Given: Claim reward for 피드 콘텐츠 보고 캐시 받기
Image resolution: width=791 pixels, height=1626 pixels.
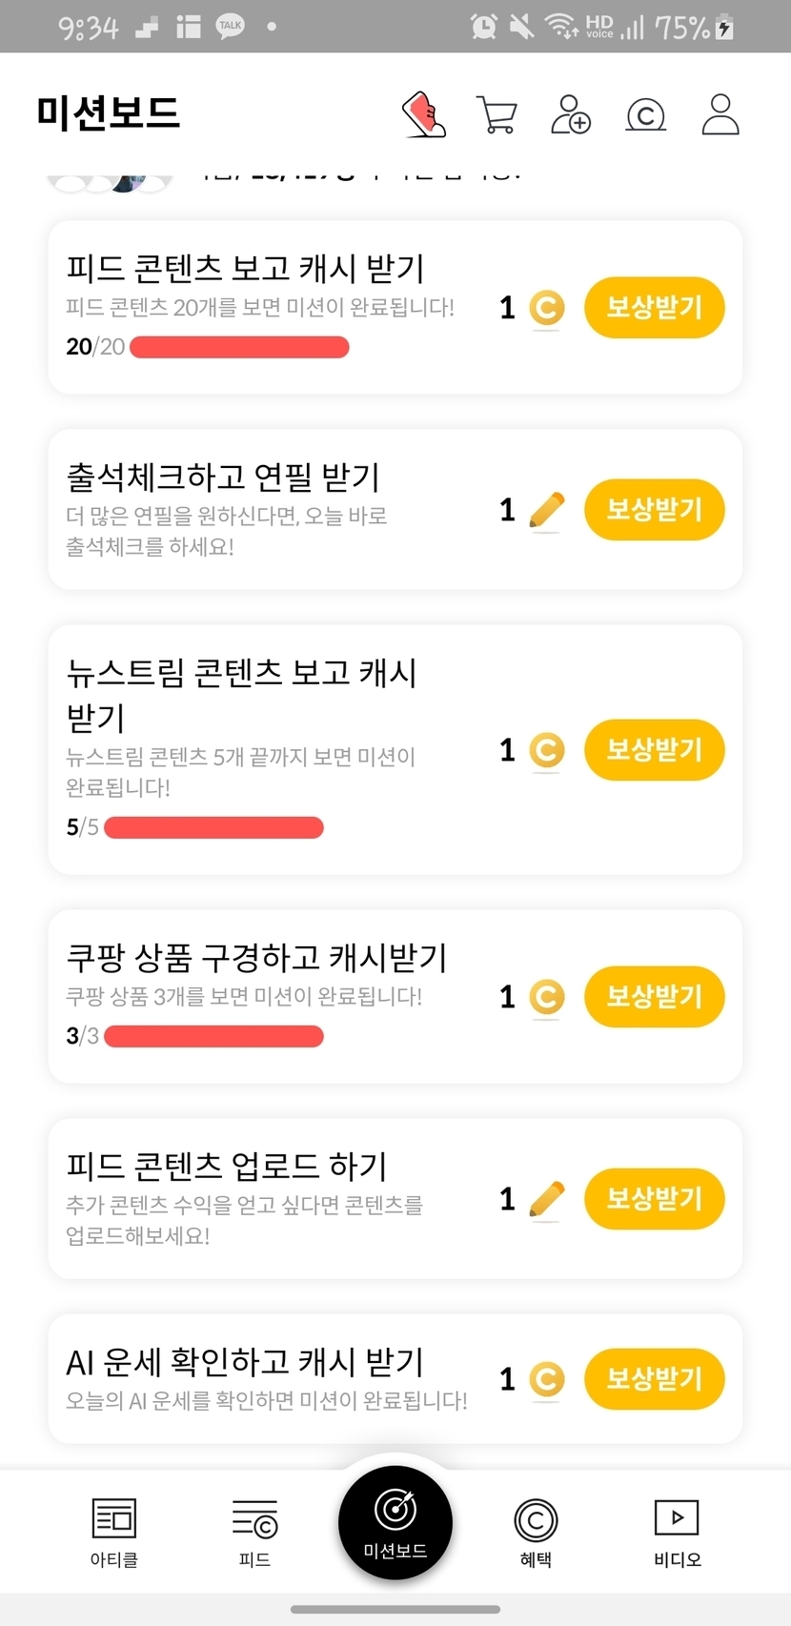Looking at the screenshot, I should 654,308.
